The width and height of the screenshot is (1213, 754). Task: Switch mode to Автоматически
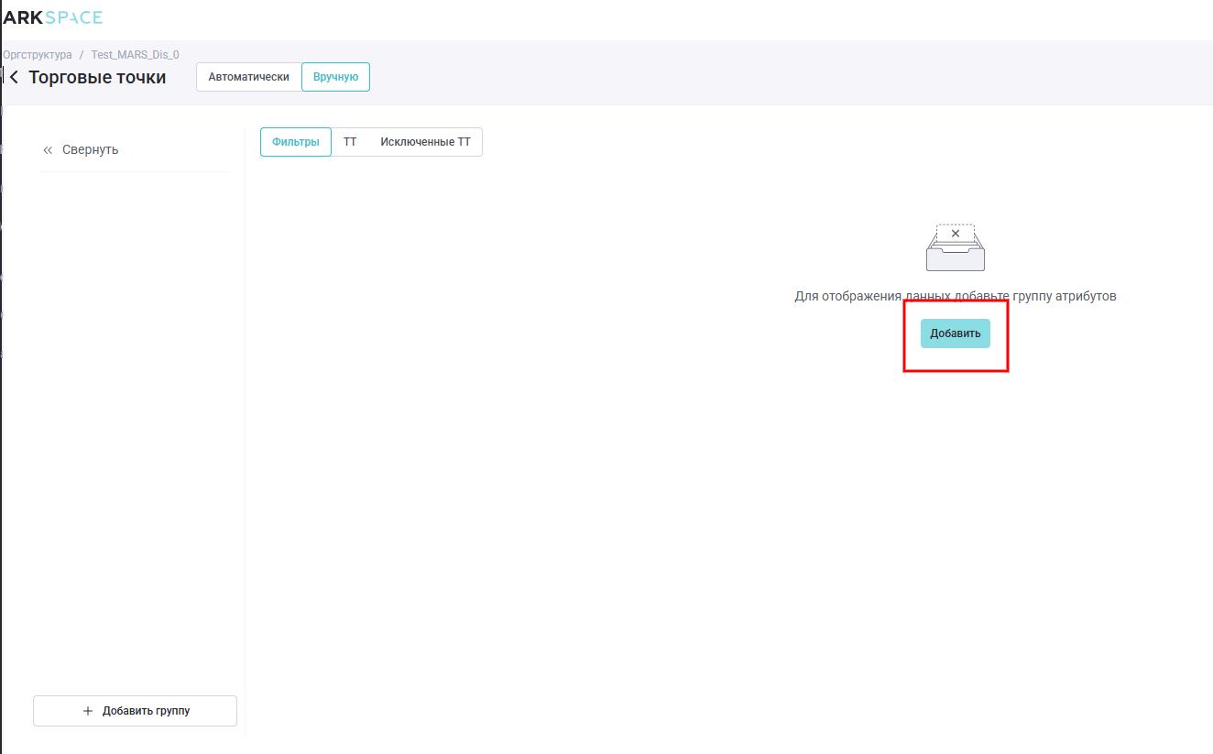248,77
